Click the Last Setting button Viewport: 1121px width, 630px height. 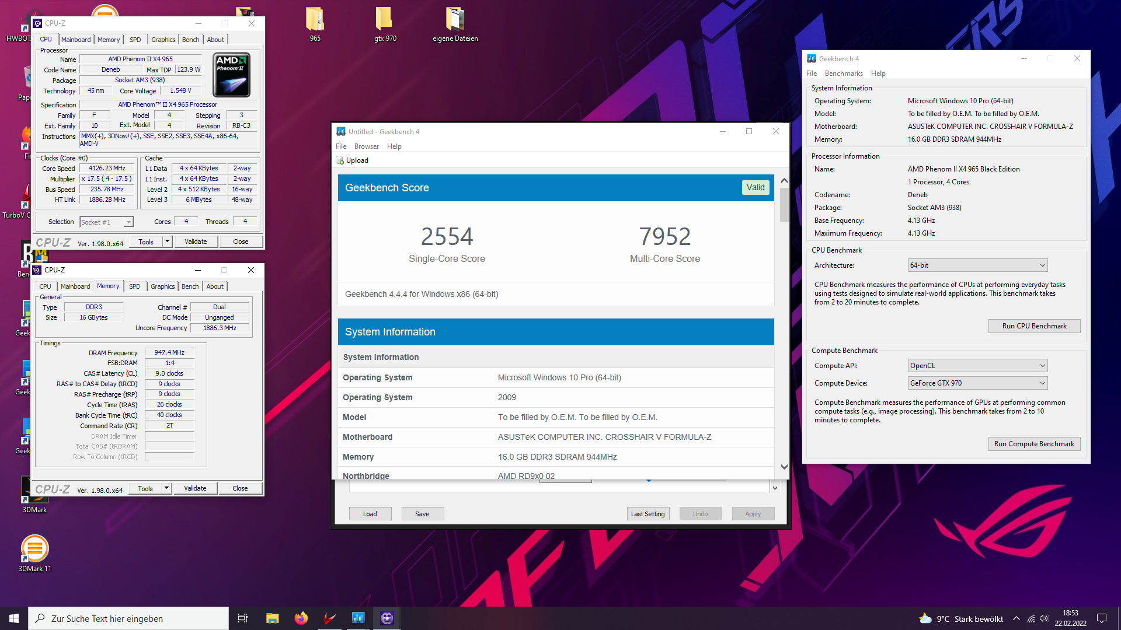click(648, 514)
